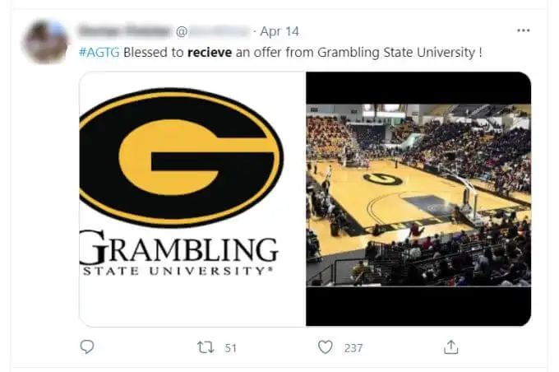
Task: Click the black bar below arena photo
Action: coord(418,306)
